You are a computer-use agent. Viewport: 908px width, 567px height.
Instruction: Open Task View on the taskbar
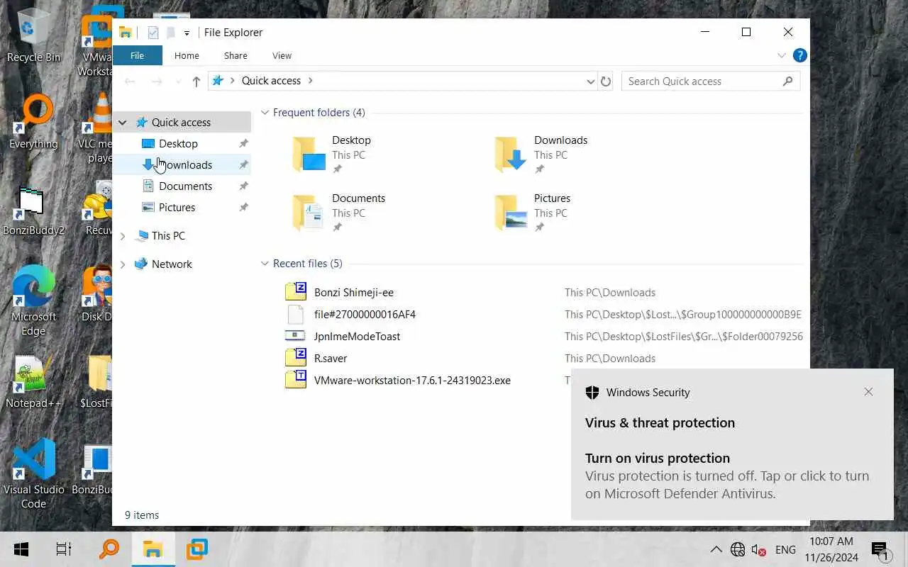[64, 549]
